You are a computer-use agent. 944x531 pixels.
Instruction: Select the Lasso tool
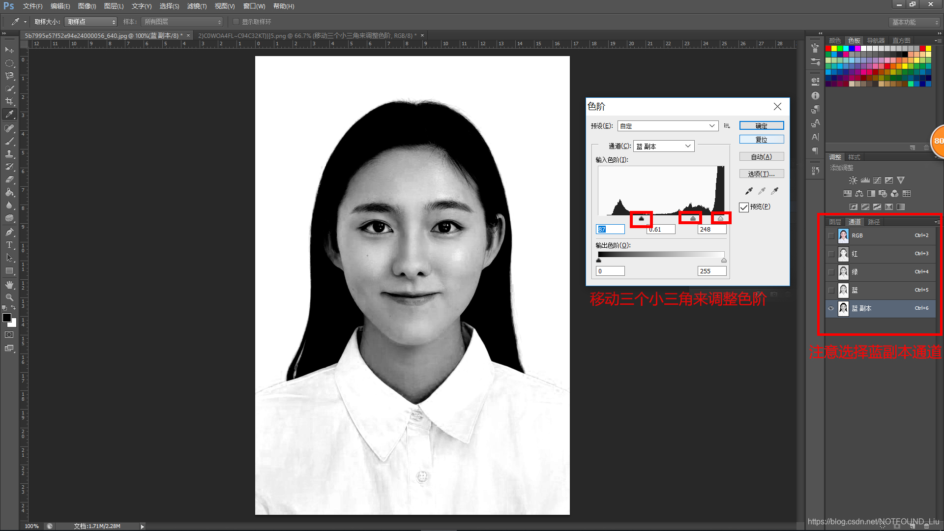[x=9, y=76]
